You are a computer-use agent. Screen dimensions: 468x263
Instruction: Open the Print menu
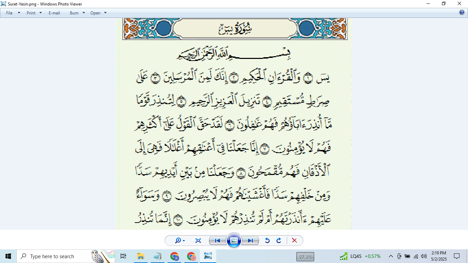click(31, 13)
